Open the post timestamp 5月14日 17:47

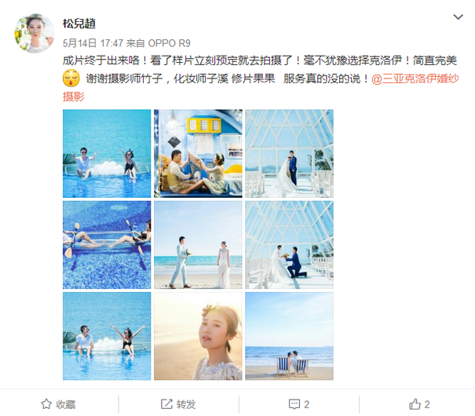click(x=93, y=43)
